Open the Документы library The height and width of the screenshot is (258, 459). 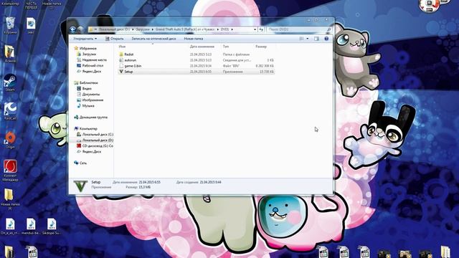(x=88, y=94)
